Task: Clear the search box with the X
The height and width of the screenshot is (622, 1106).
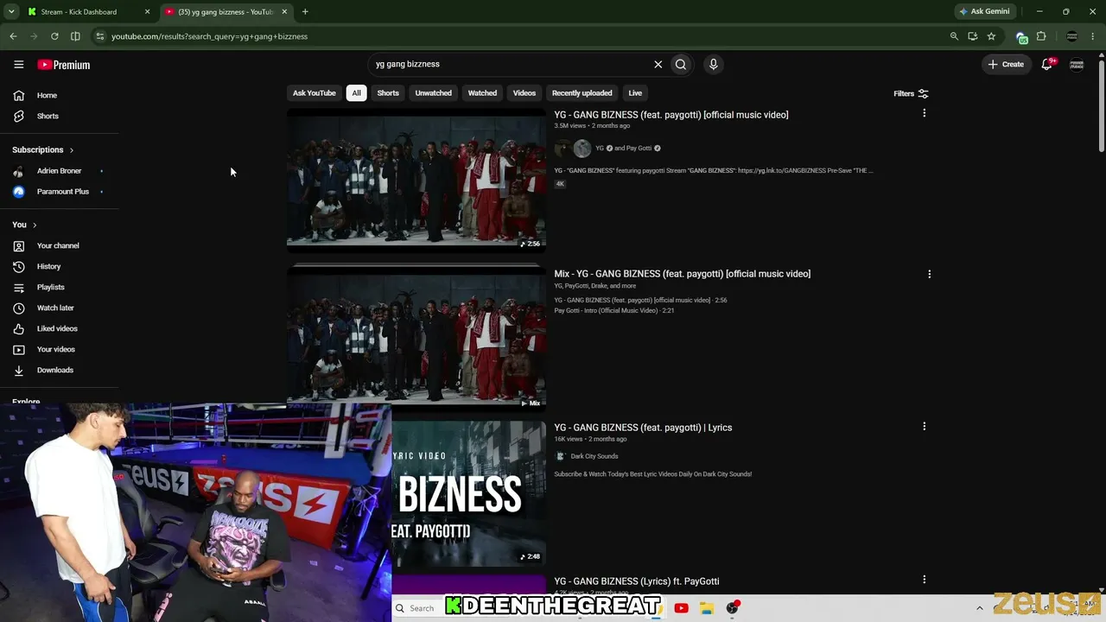Action: (x=658, y=64)
